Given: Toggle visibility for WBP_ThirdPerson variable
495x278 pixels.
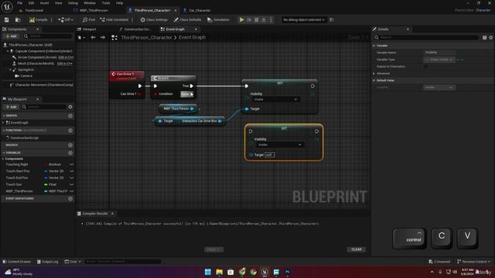Looking at the screenshot, I should point(72,191).
